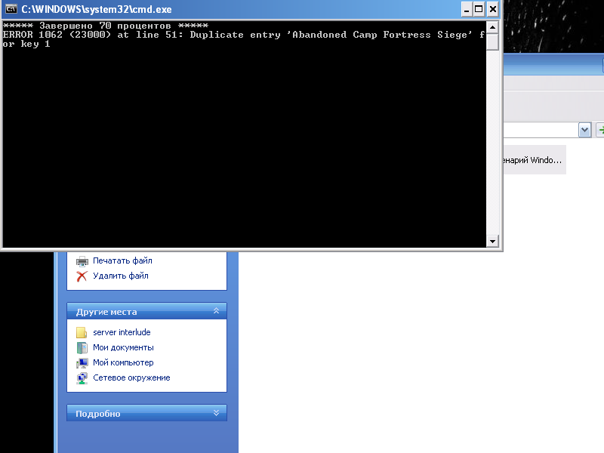Maximize the cmd.exe window
The height and width of the screenshot is (453, 604).
(x=479, y=9)
